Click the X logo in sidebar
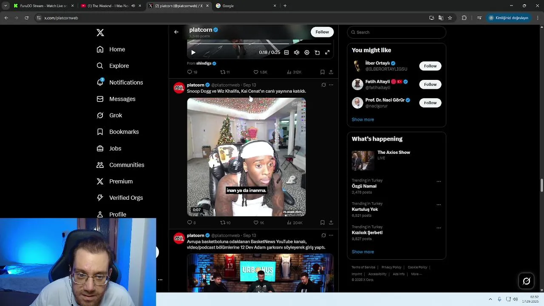 tap(100, 33)
